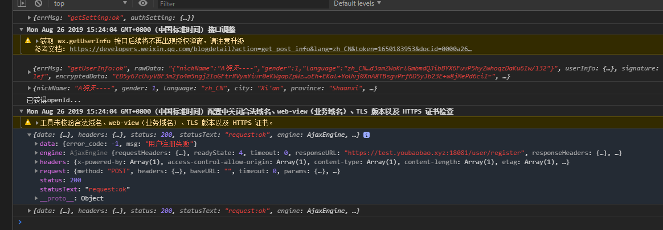Expand the 工具未校验合法域名 warning arrow
This screenshot has width=663, height=230.
37,123
